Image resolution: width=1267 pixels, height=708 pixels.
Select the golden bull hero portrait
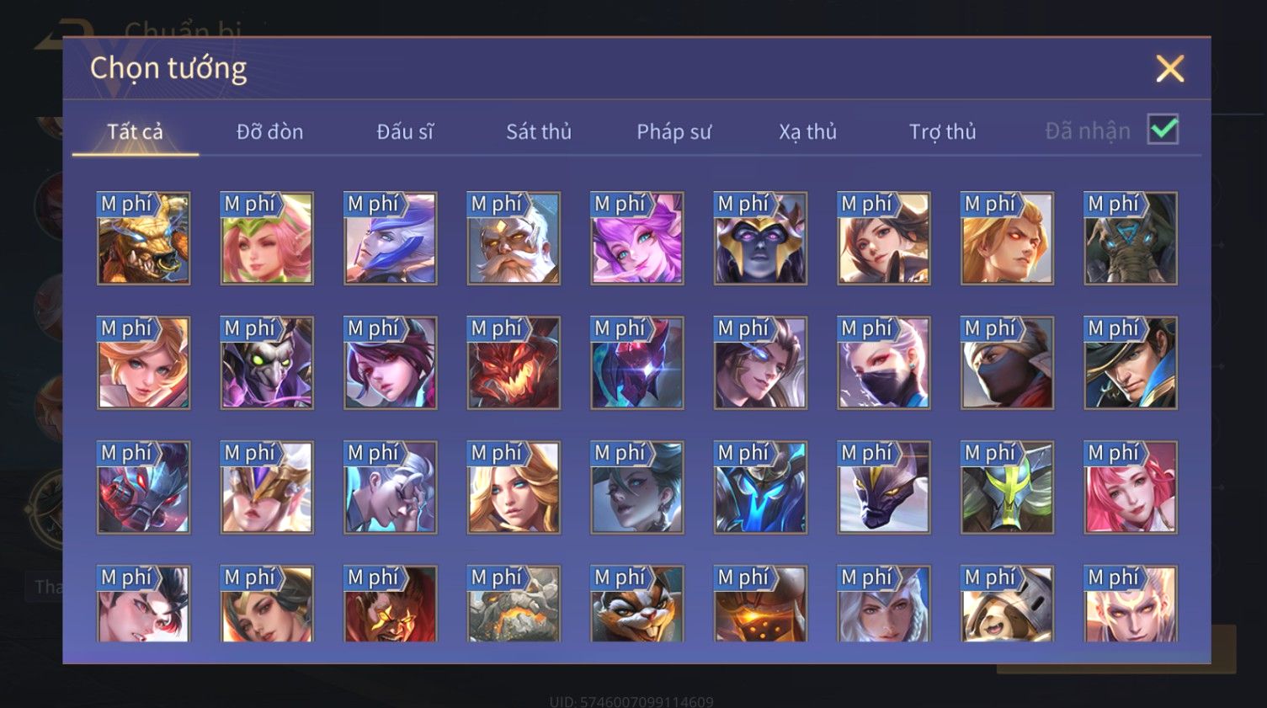(x=143, y=238)
